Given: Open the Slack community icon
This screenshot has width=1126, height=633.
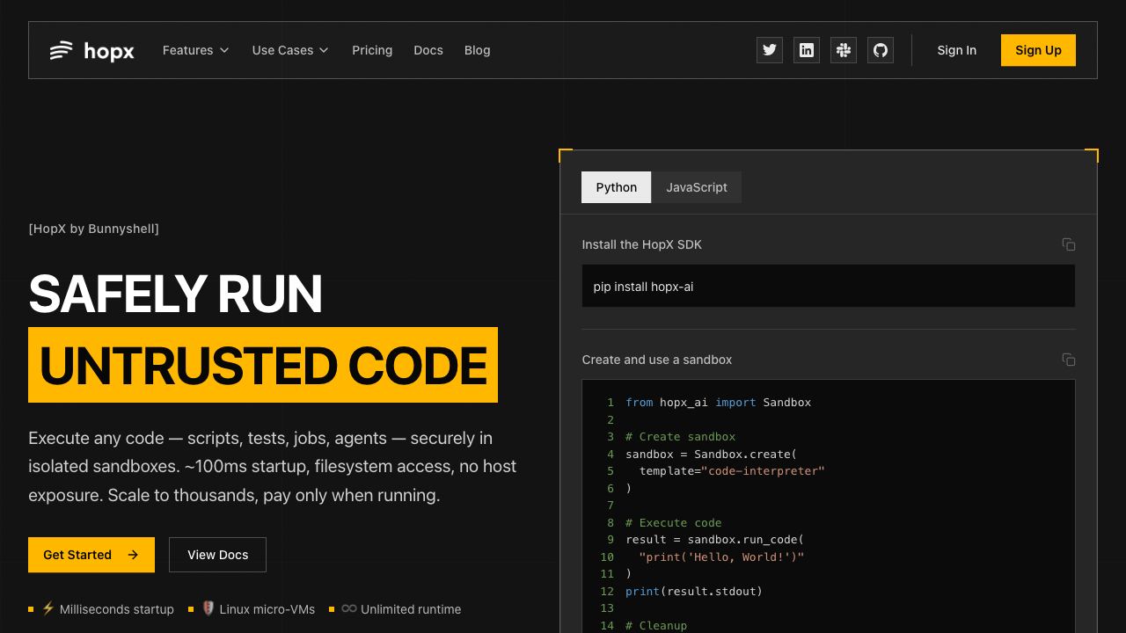Looking at the screenshot, I should point(844,50).
